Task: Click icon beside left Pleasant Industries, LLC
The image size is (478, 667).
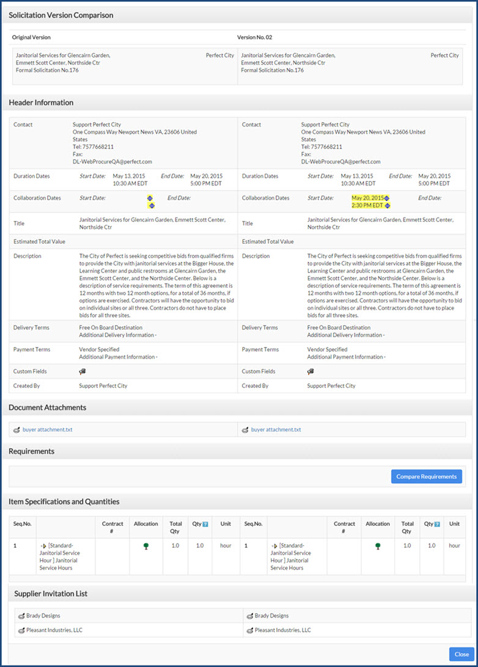Action: click(21, 630)
